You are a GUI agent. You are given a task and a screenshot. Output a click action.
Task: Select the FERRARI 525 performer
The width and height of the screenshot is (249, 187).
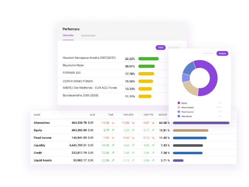click(113, 74)
